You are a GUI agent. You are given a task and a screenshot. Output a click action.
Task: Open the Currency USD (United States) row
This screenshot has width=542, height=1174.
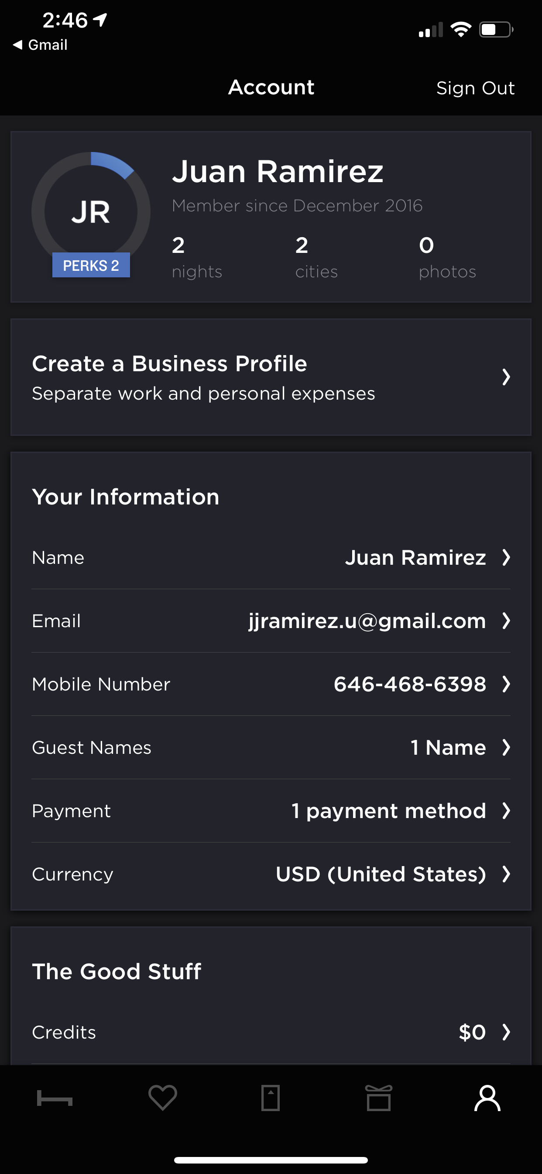coord(271,874)
